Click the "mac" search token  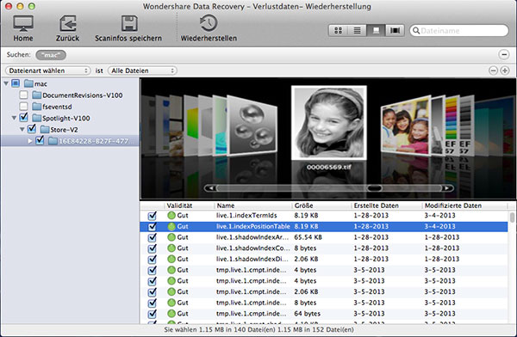[51, 55]
